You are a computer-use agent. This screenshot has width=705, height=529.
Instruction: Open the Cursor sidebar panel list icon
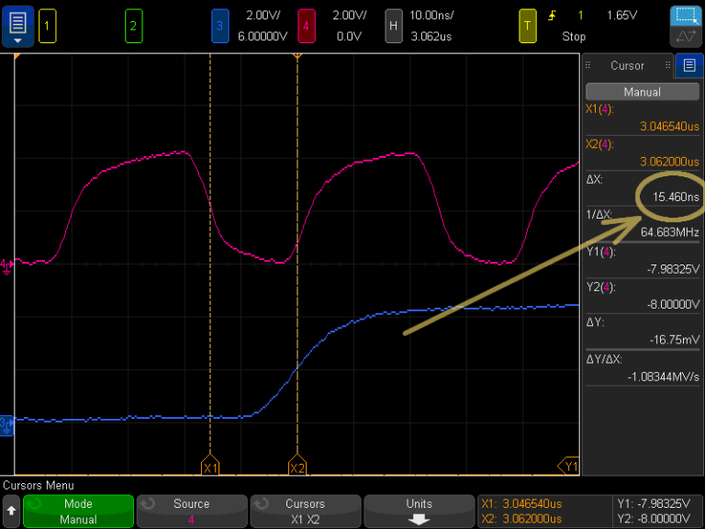click(689, 66)
